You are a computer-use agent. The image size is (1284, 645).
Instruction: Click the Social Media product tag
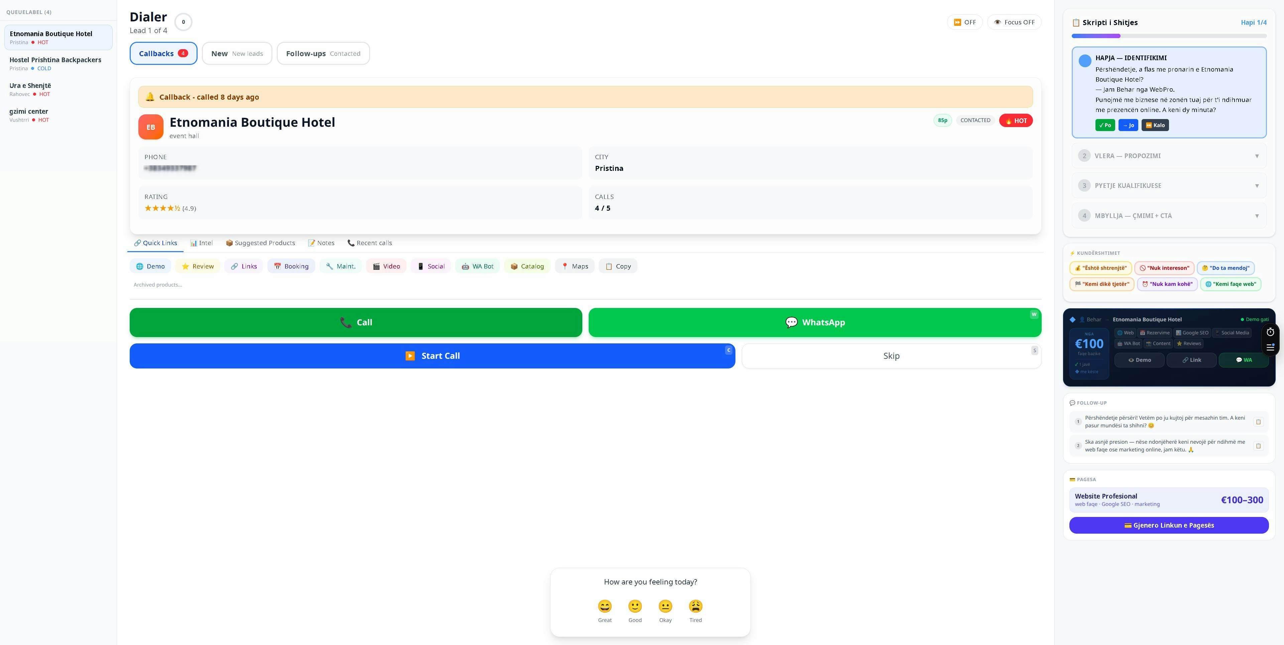click(x=1232, y=333)
